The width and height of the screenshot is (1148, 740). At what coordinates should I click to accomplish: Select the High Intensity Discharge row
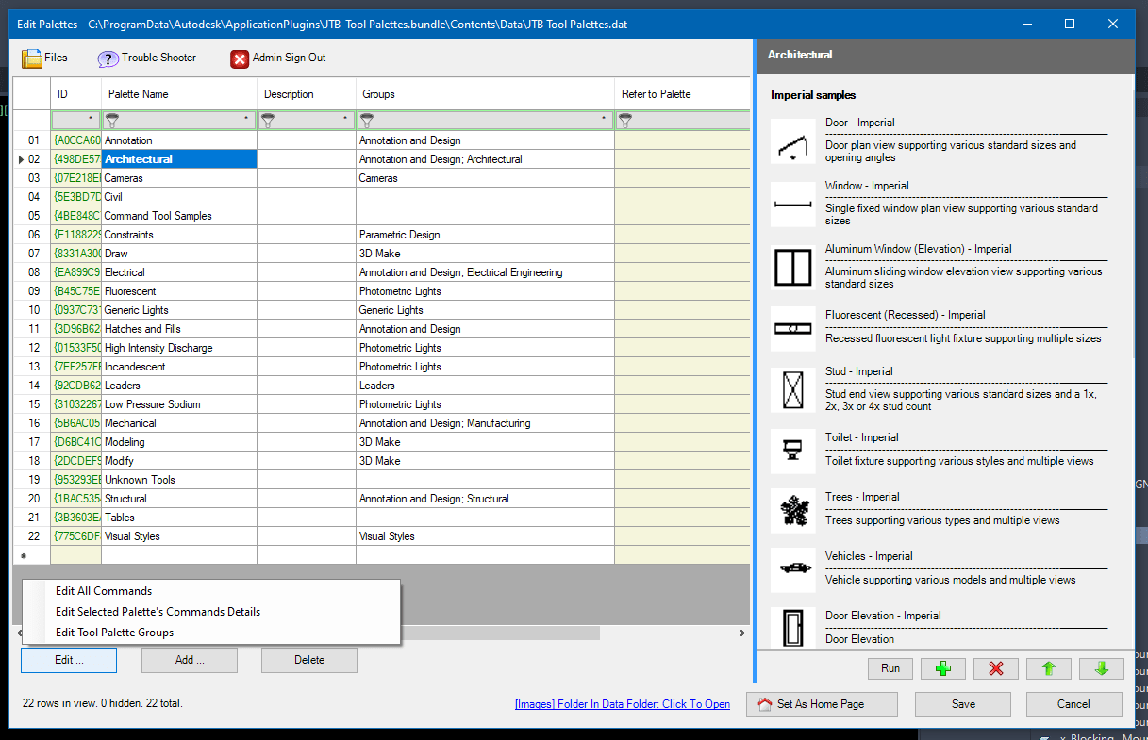coord(179,348)
